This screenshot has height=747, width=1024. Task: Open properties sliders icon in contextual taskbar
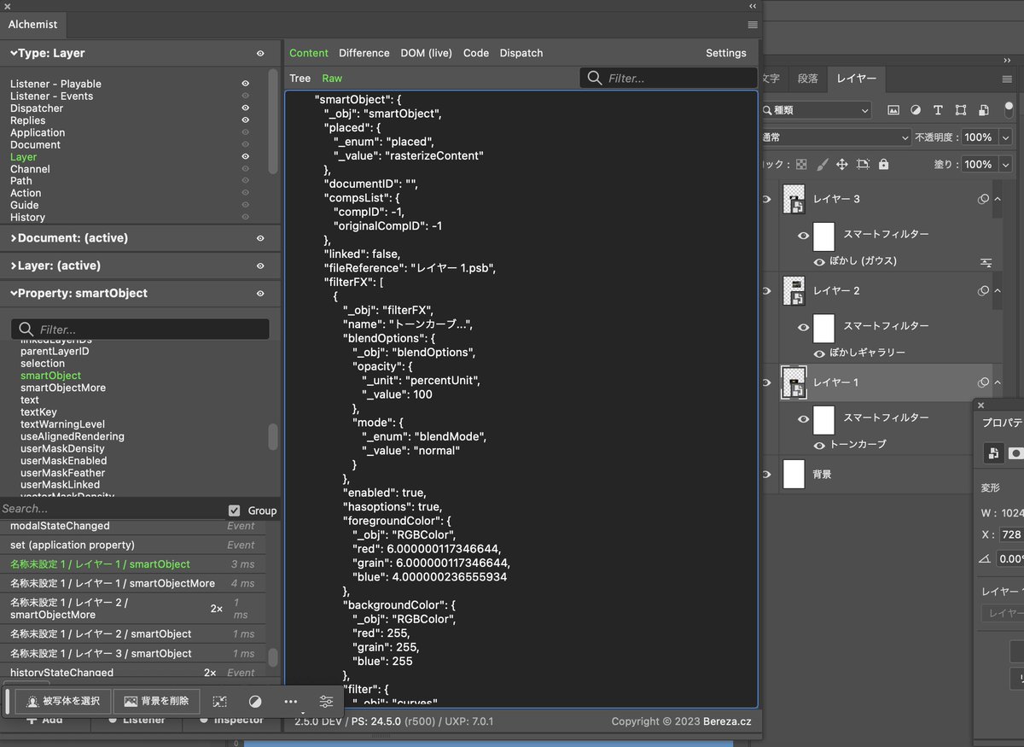pos(326,701)
